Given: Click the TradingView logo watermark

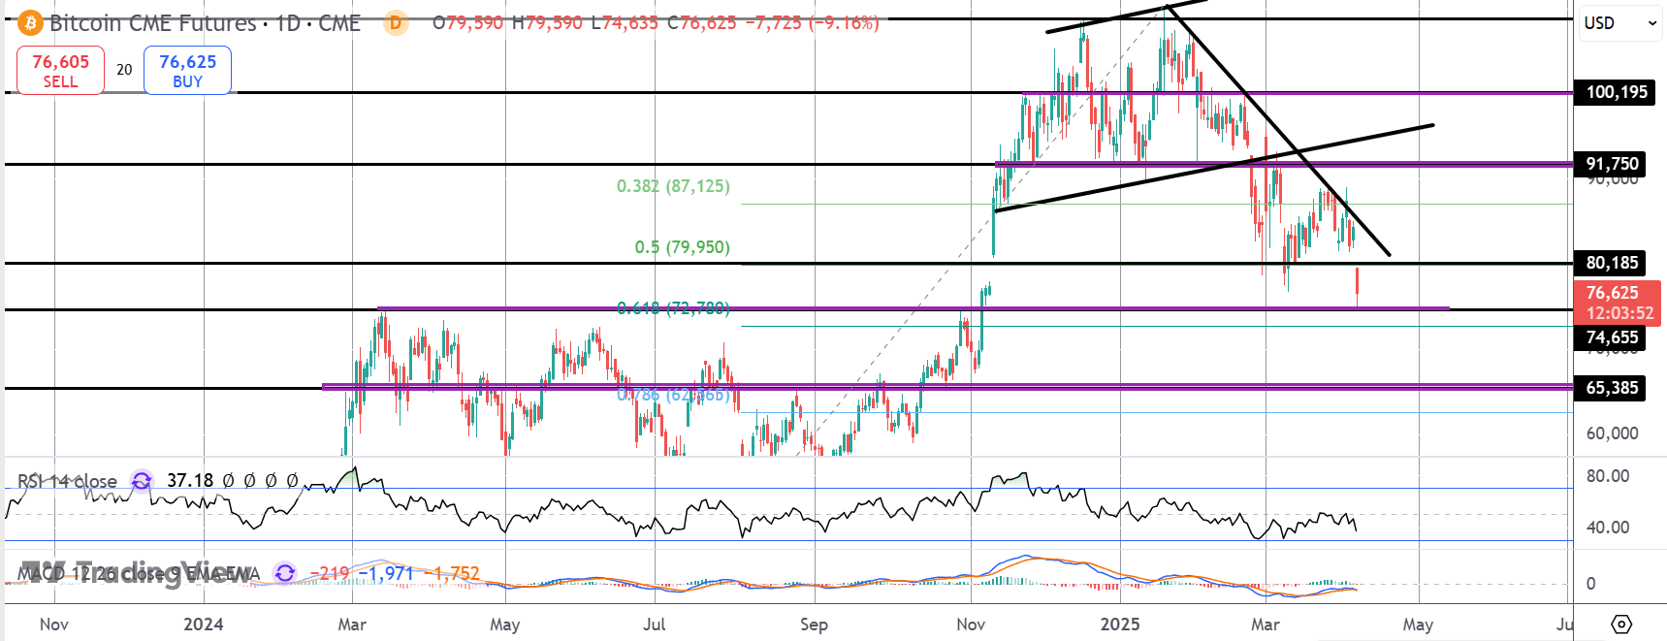Looking at the screenshot, I should pyautogui.click(x=136, y=572).
